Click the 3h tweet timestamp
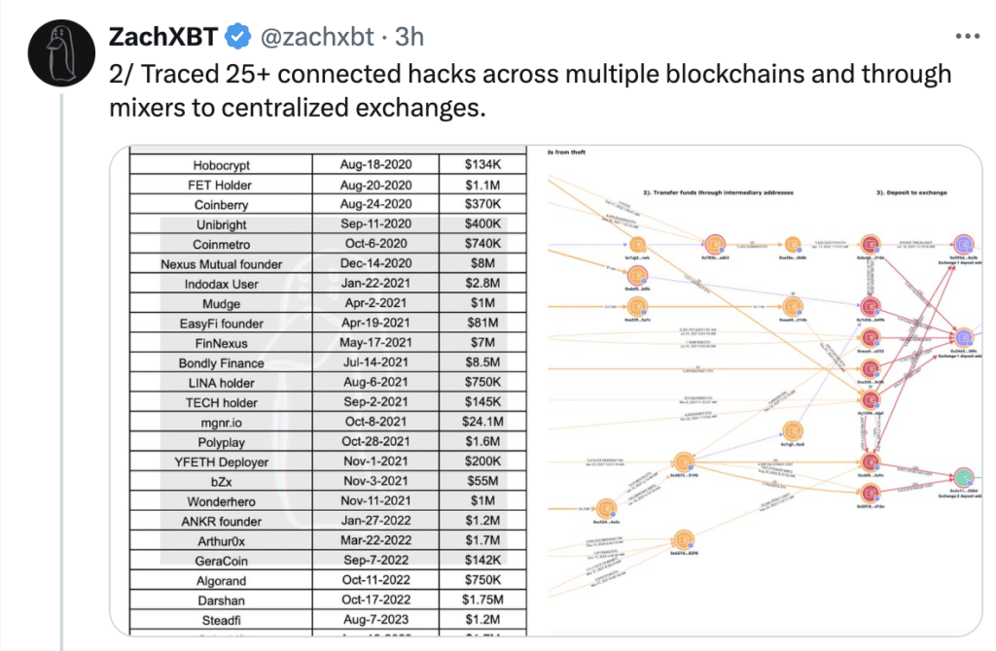Screen dimensions: 996x651 click(410, 38)
